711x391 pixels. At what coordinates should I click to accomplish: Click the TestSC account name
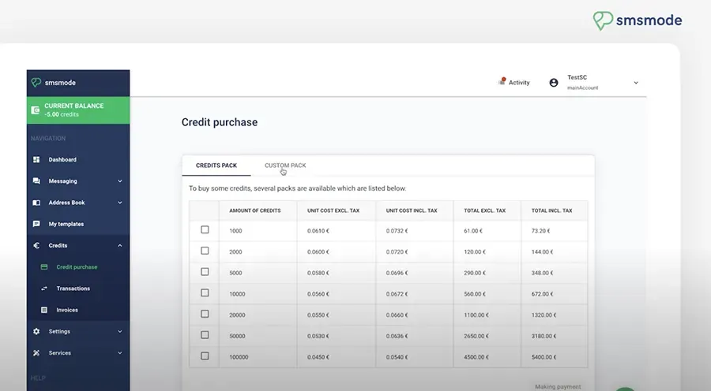577,77
